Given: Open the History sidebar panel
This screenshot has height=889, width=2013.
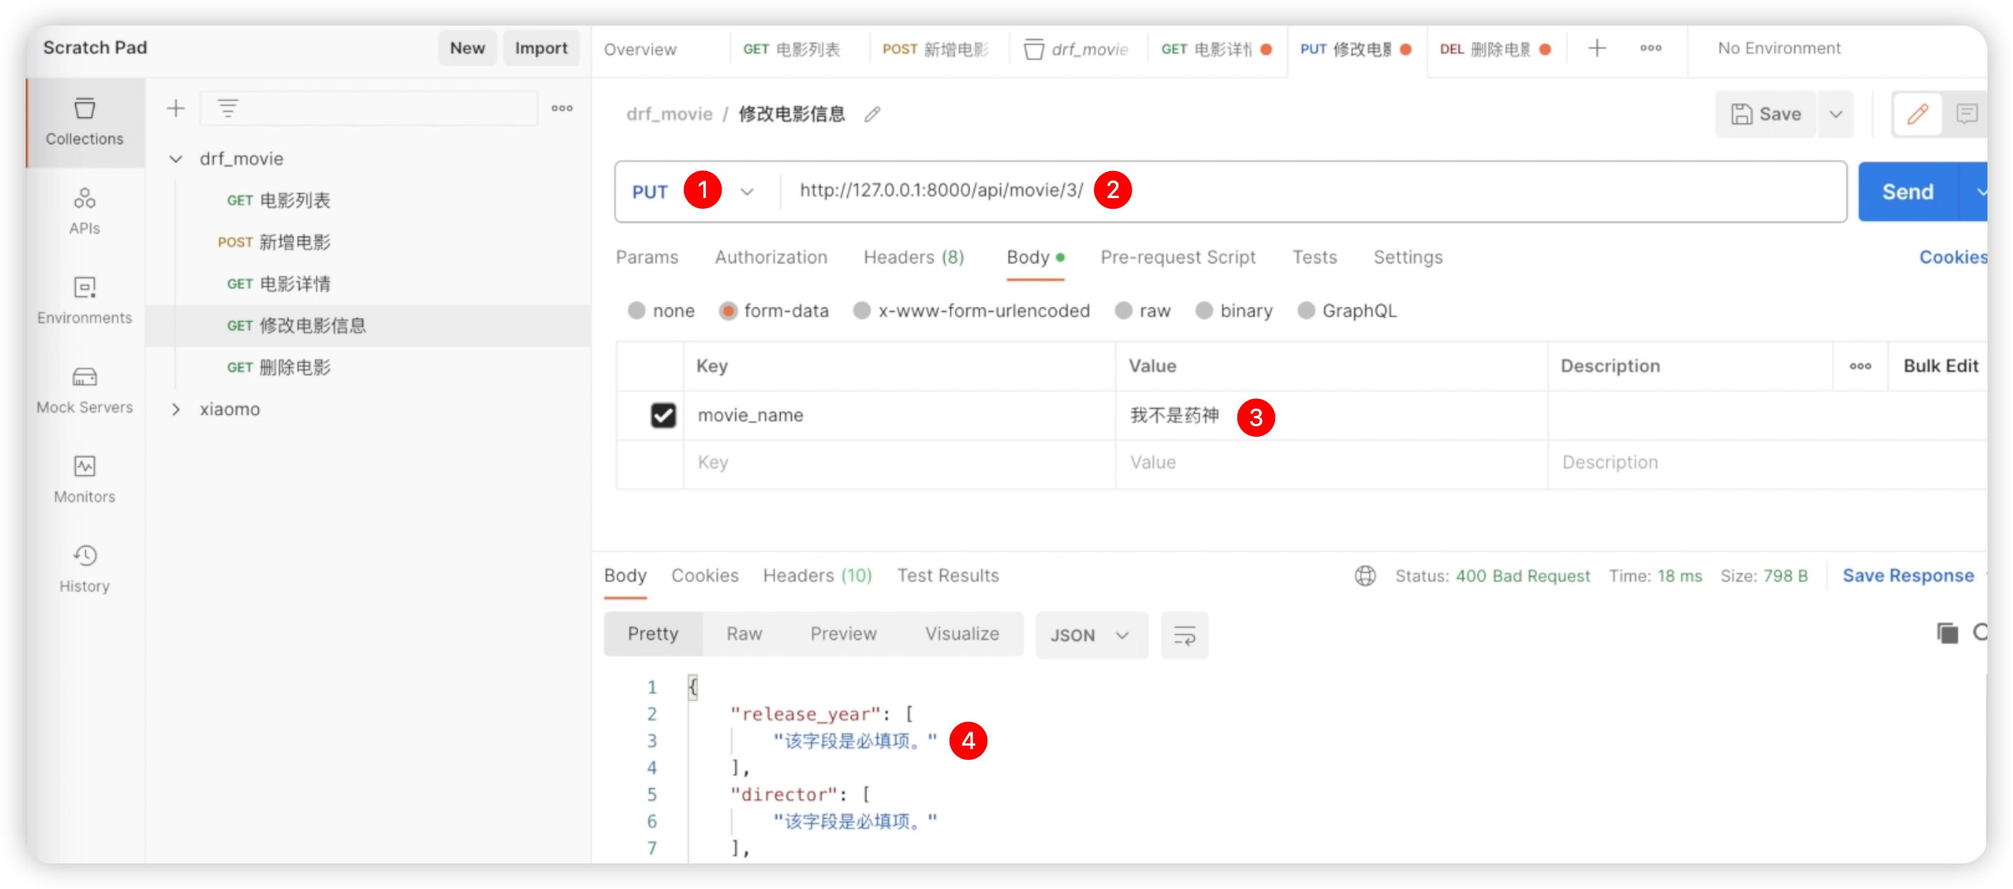Looking at the screenshot, I should (x=85, y=569).
